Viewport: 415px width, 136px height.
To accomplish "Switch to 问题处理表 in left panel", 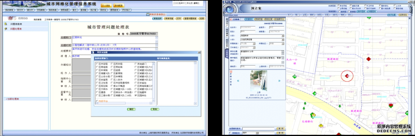I will pos(16,29).
